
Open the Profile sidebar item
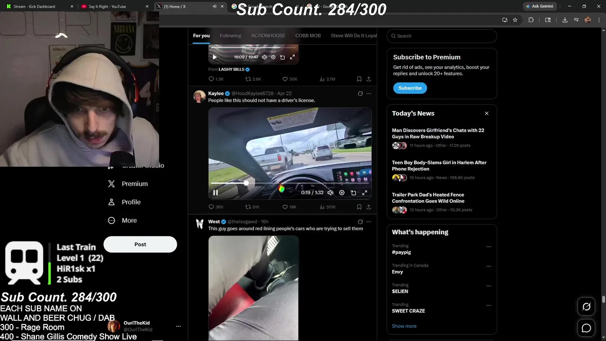[124, 202]
